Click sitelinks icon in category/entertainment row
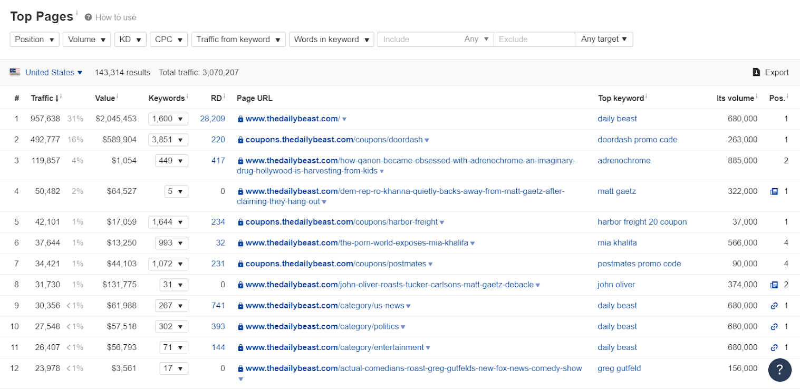The height and width of the screenshot is (389, 800). 774,347
